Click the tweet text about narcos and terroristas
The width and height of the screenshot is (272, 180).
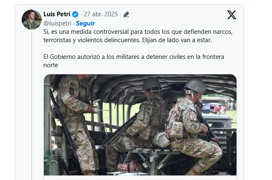[138, 36]
